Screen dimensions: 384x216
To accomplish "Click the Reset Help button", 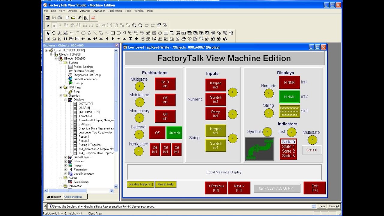I will point(166,184).
